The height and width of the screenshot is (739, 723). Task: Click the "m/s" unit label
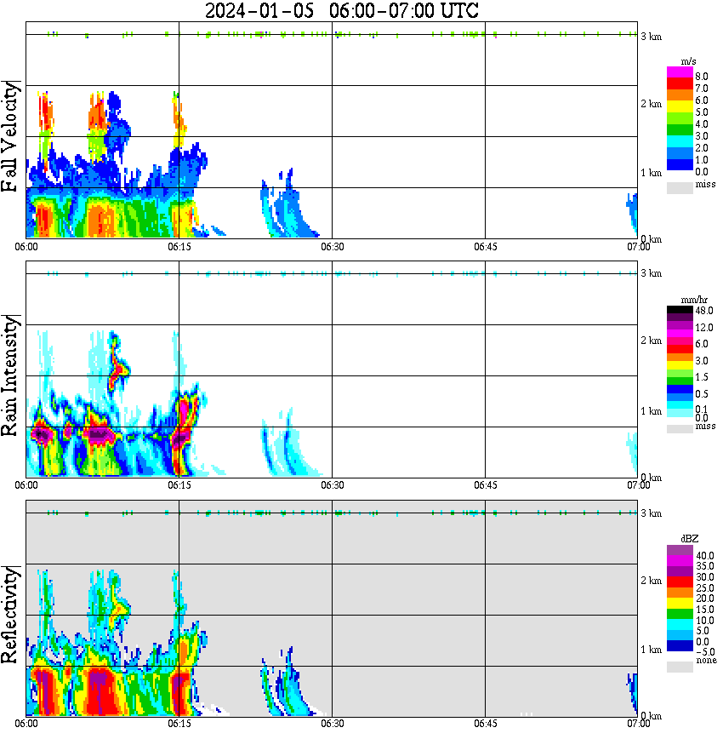689,61
